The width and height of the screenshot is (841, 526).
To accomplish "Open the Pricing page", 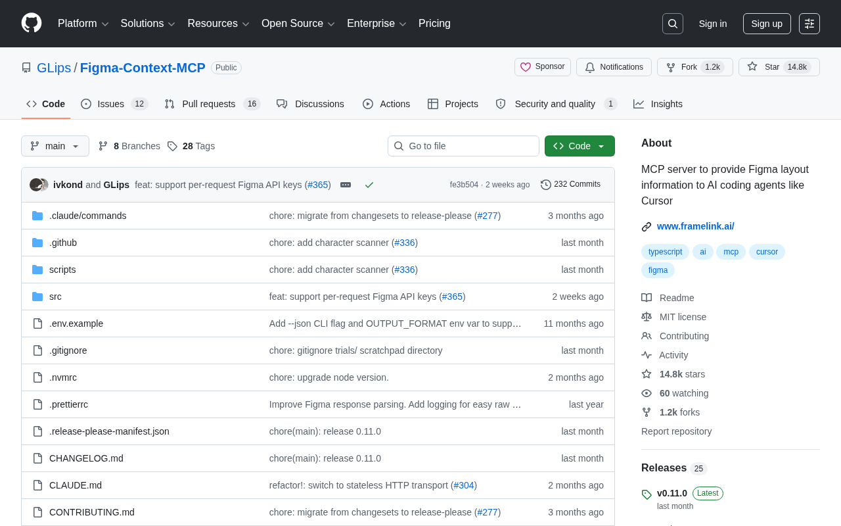I will click(434, 24).
